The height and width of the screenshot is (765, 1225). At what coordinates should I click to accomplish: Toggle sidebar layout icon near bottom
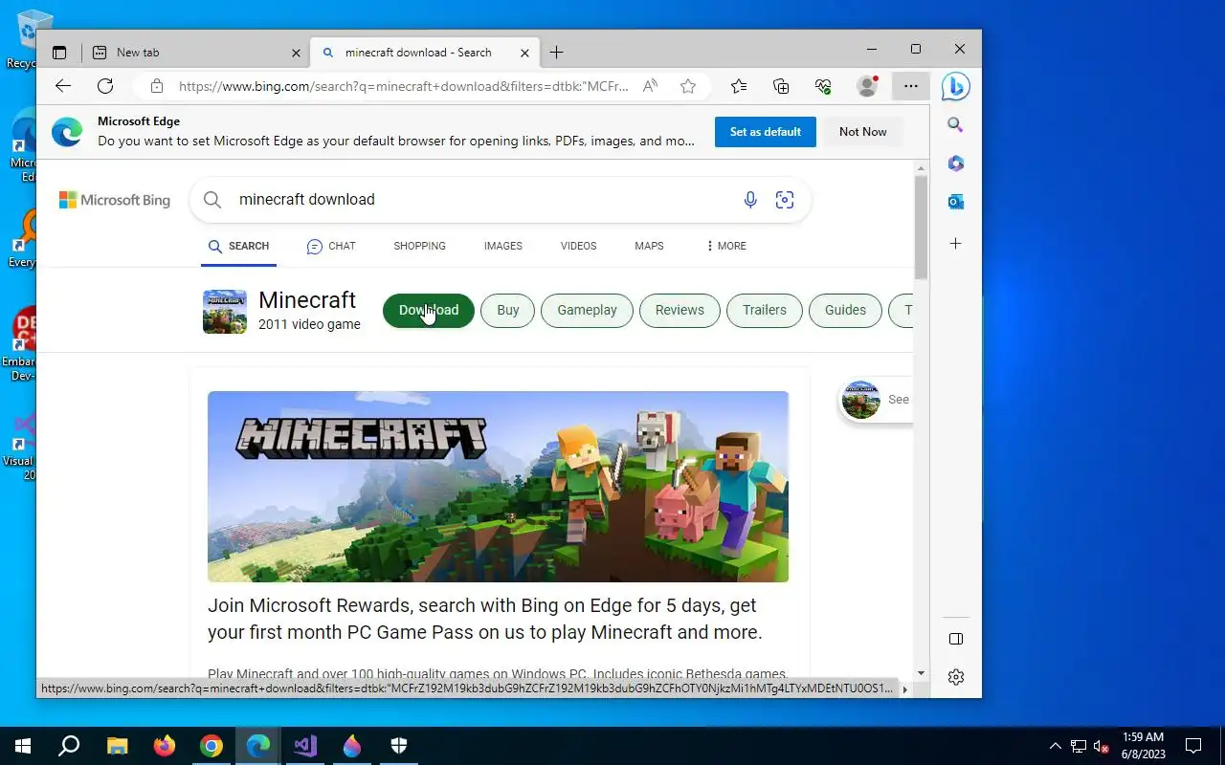pos(955,639)
